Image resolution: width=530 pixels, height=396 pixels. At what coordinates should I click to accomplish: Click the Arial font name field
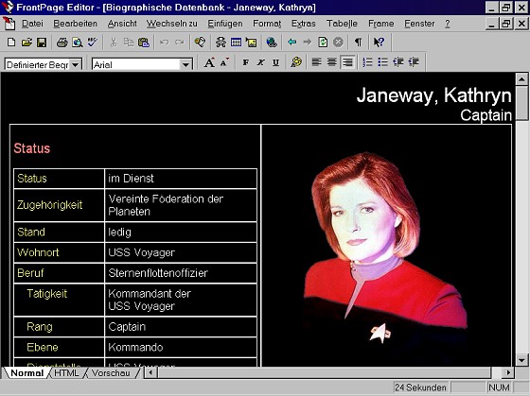point(136,64)
